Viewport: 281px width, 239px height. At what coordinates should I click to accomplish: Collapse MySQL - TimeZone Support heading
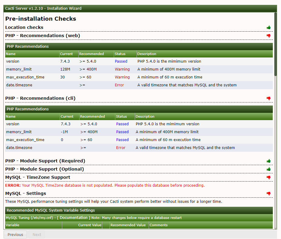(38, 177)
